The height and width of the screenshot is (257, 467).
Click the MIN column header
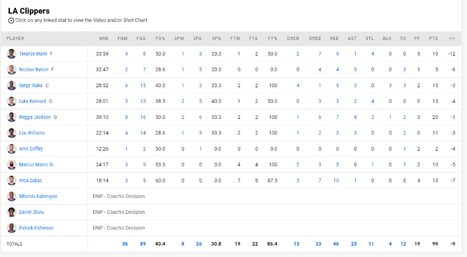click(x=104, y=38)
